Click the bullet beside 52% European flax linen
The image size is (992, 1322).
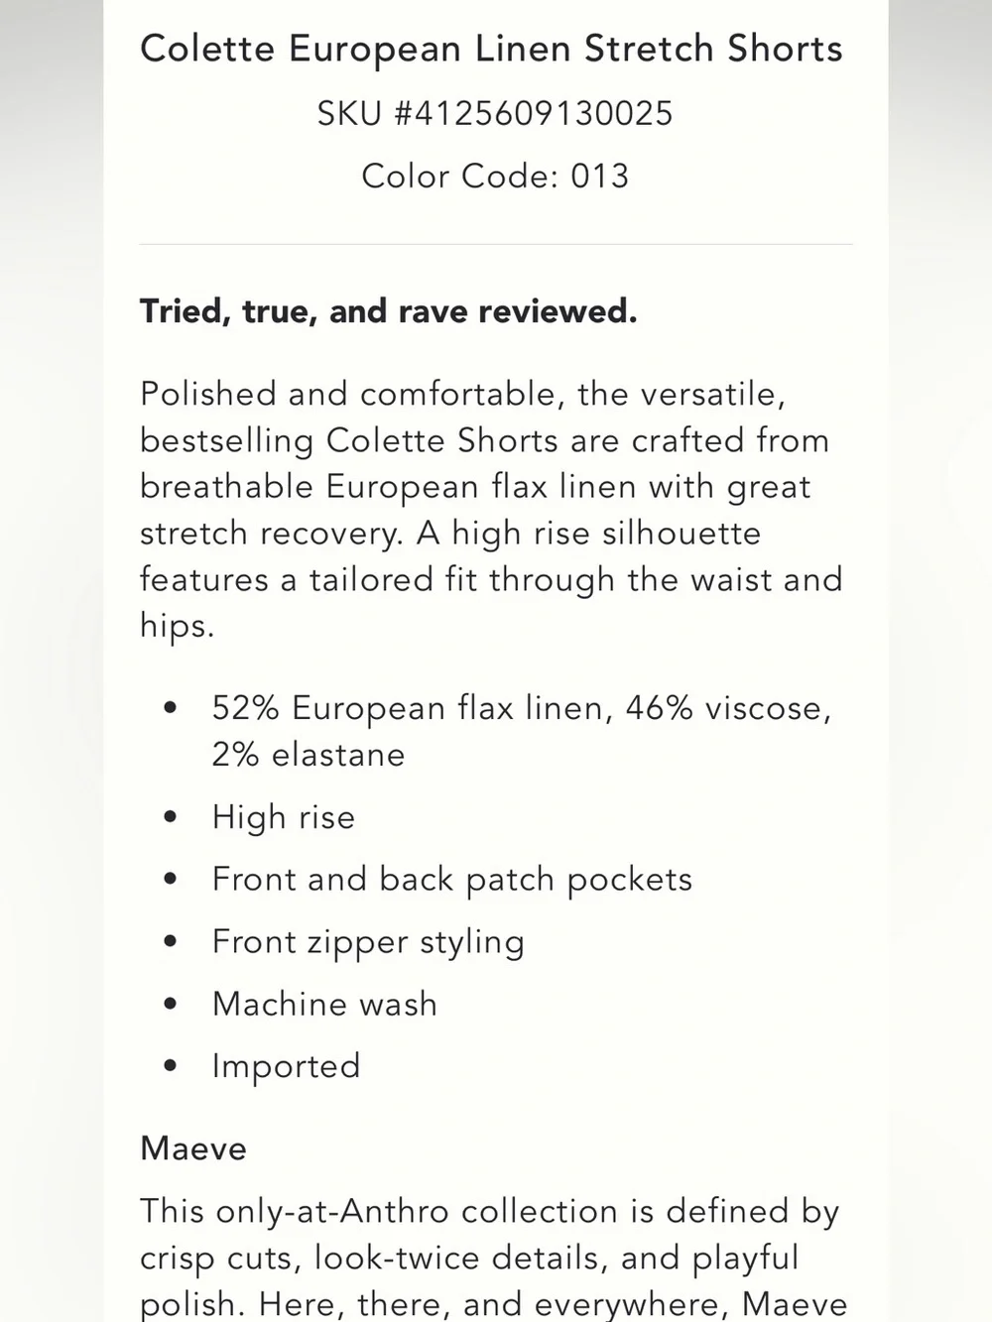tap(171, 709)
